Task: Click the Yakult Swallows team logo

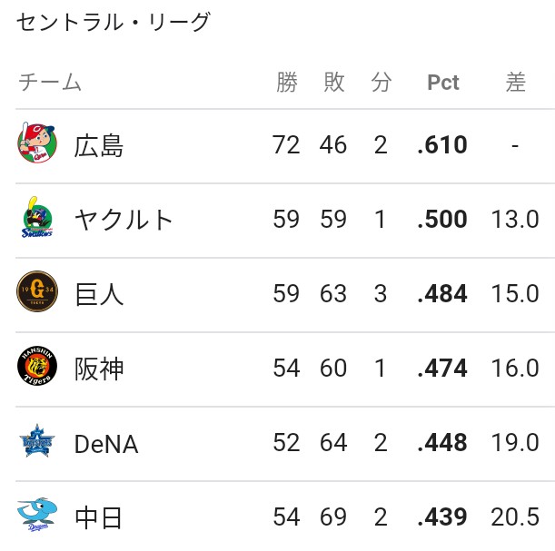Action: tap(37, 217)
